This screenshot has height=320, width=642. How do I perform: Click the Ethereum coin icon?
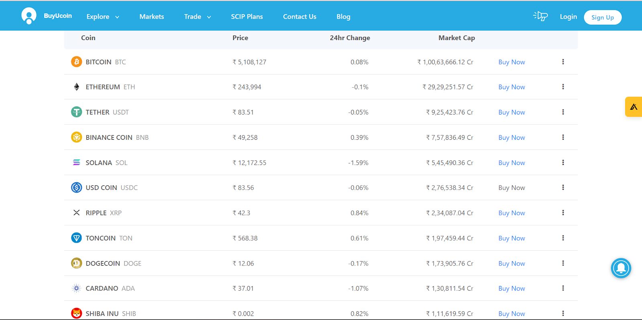76,87
